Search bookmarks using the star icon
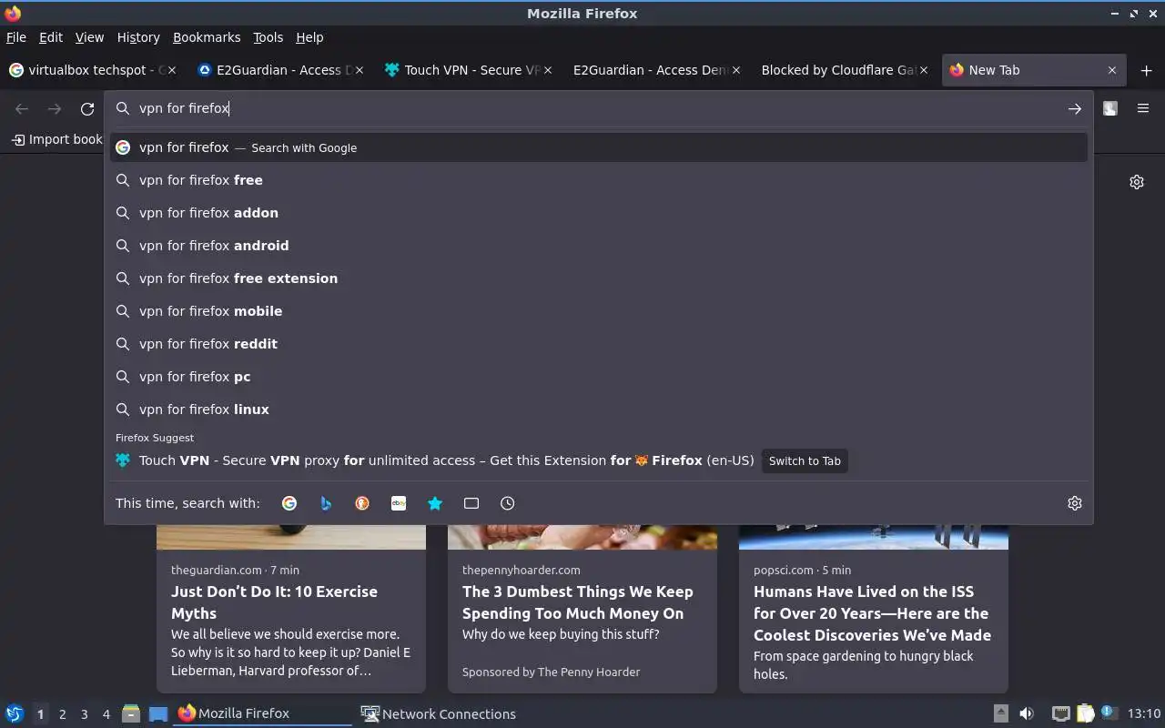Viewport: 1165px width, 728px height. [x=435, y=503]
